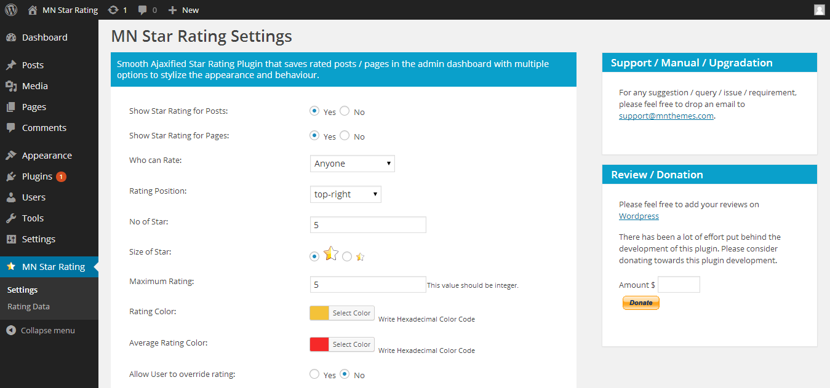Screen dimensions: 830x388
Task: Click the donation Amount input field
Action: click(x=679, y=285)
